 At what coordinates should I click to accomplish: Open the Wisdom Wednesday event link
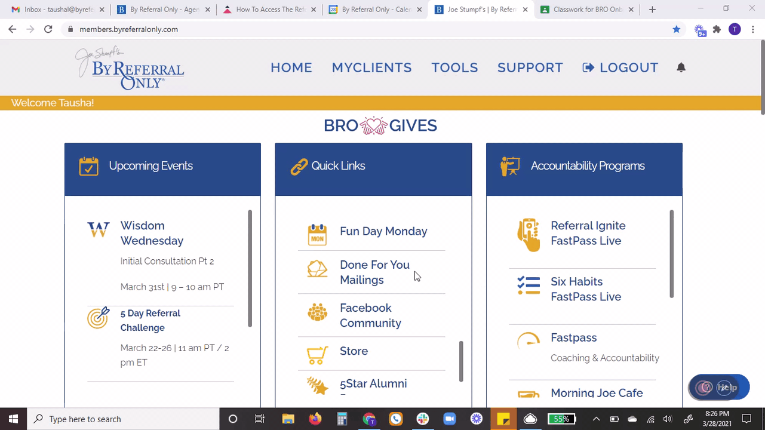[x=152, y=233]
